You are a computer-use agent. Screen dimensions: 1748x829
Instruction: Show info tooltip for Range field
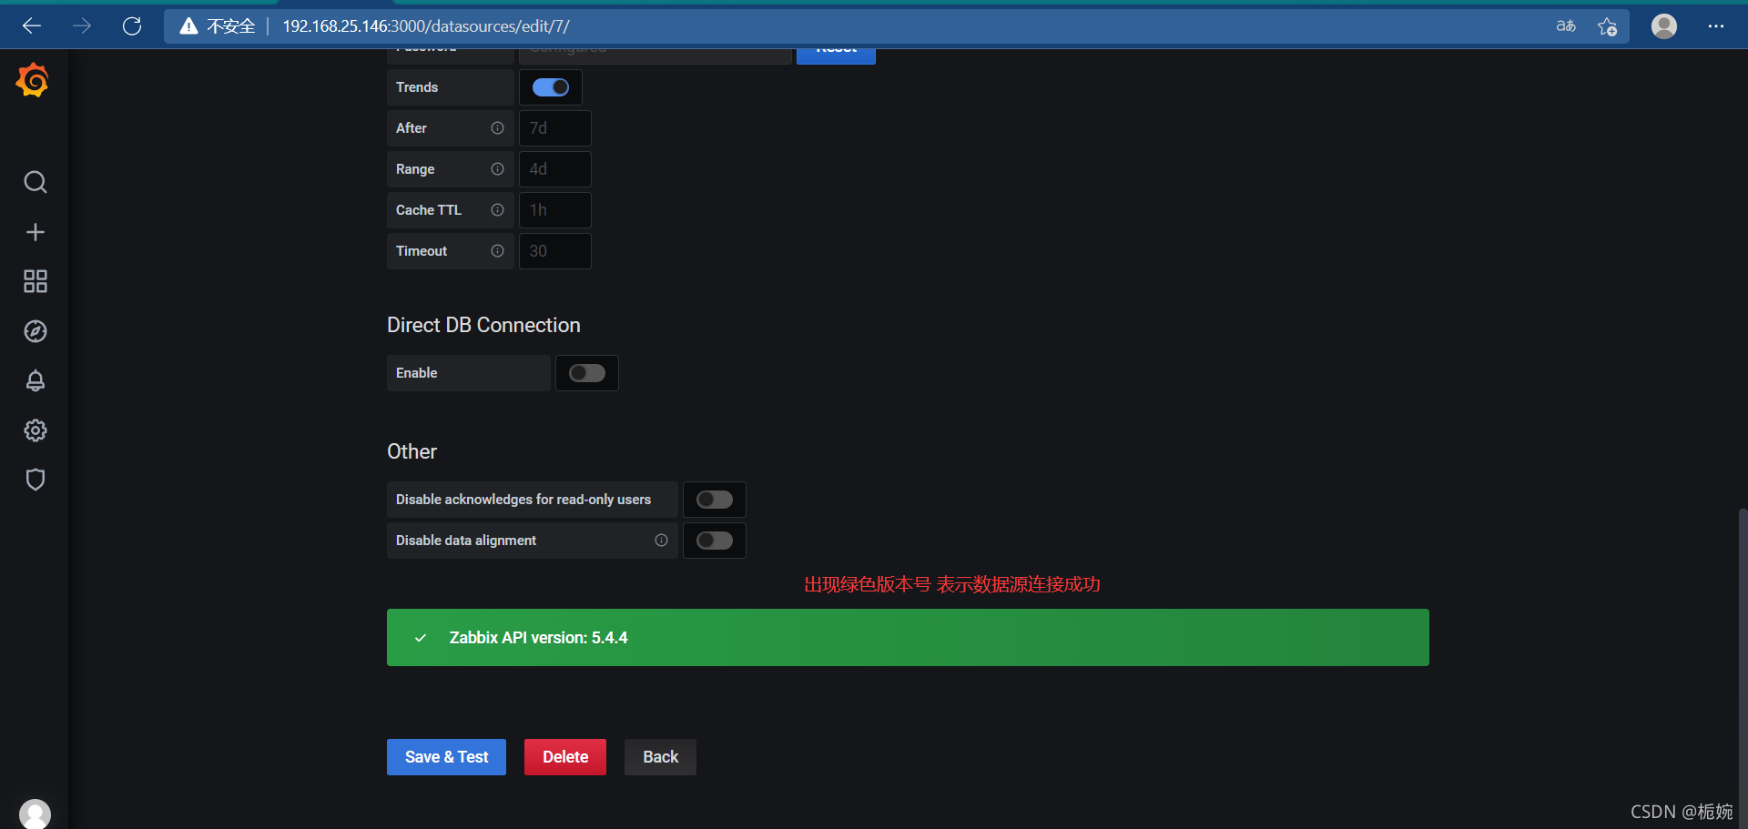tap(497, 169)
